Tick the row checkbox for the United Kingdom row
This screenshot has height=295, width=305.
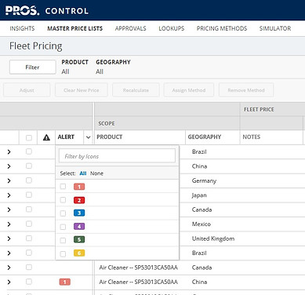click(x=29, y=239)
